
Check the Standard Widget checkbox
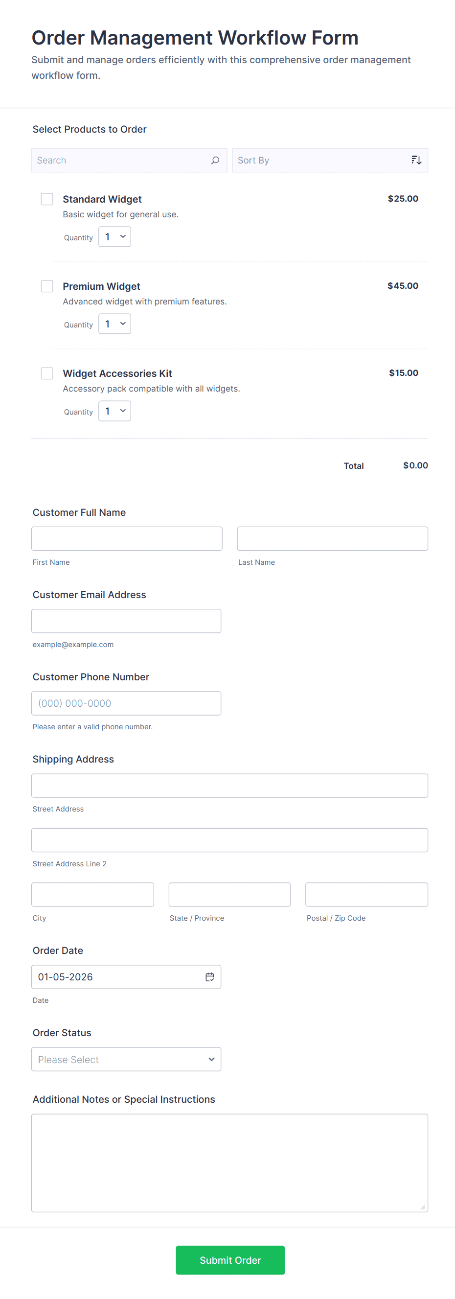47,199
